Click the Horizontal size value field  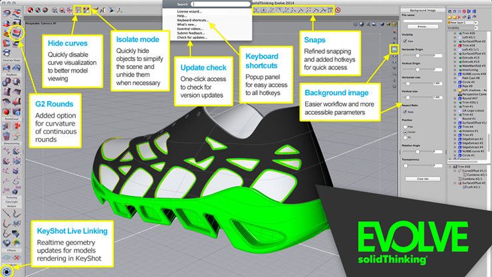pos(437,83)
